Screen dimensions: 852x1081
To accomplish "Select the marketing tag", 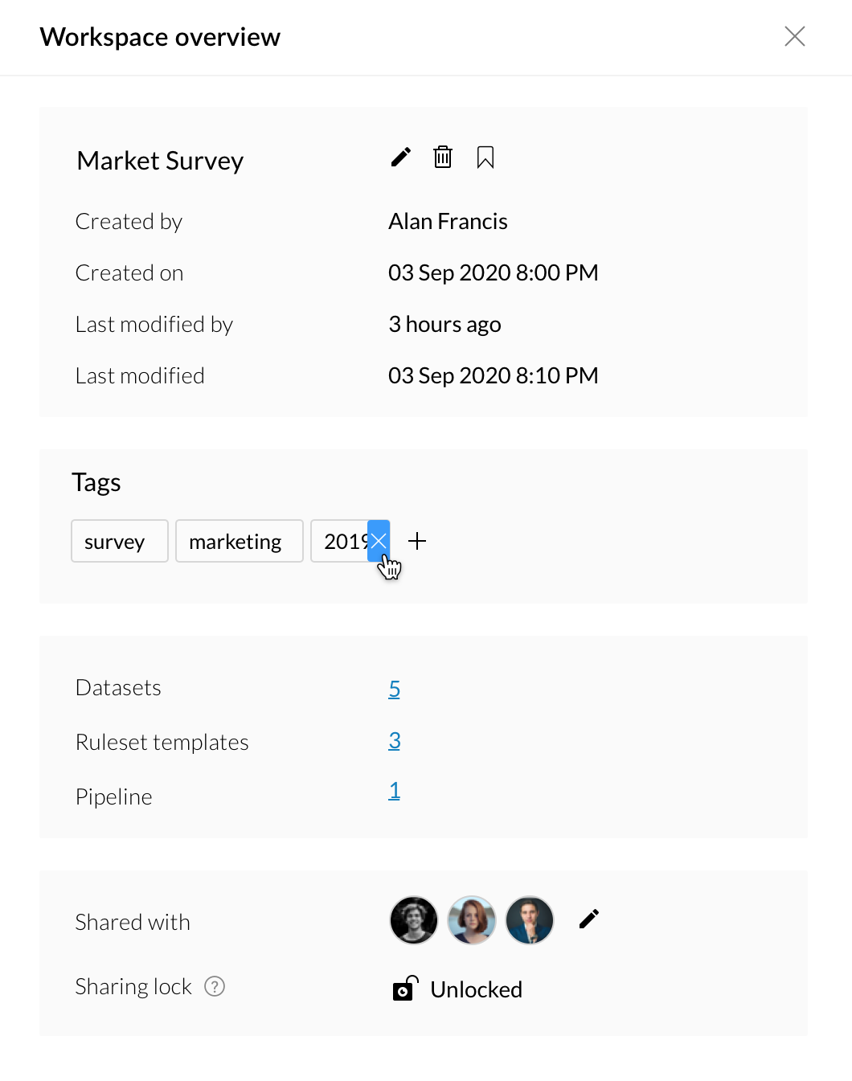I will coord(239,541).
